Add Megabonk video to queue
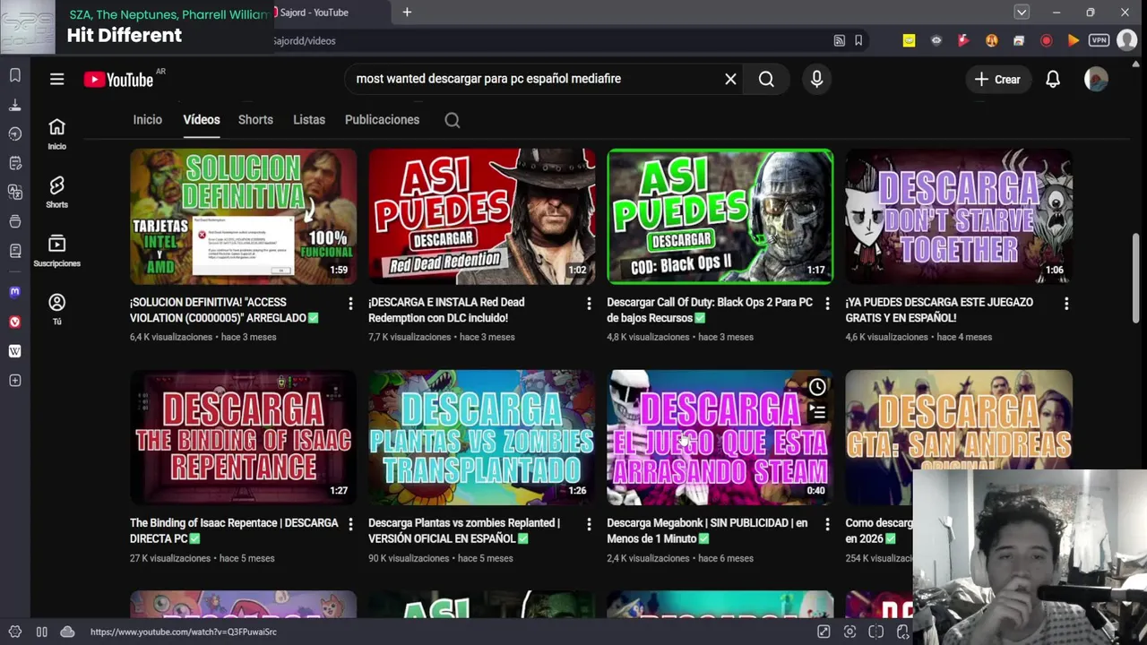This screenshot has height=645, width=1147. coord(817,412)
